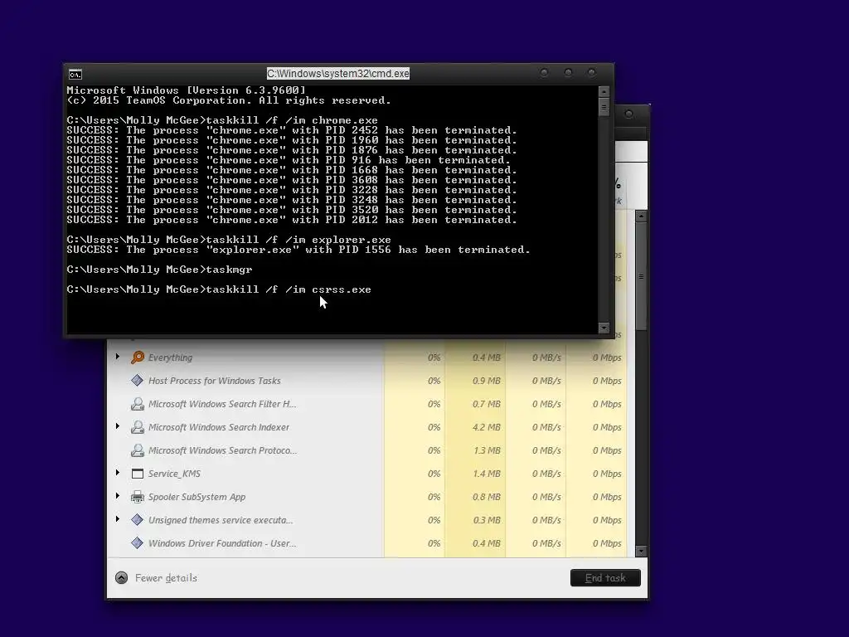
Task: Click the 2015 TeamOS Corporation copyright line
Action: (x=229, y=100)
